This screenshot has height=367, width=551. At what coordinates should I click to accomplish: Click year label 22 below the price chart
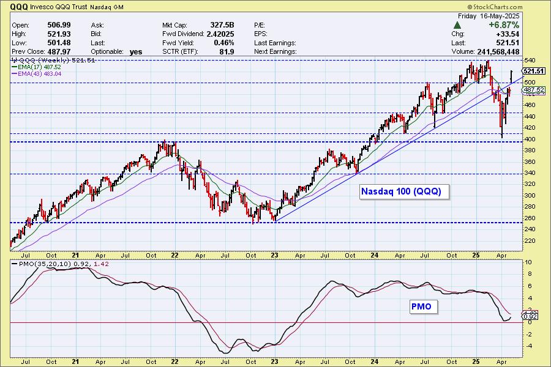[174, 255]
